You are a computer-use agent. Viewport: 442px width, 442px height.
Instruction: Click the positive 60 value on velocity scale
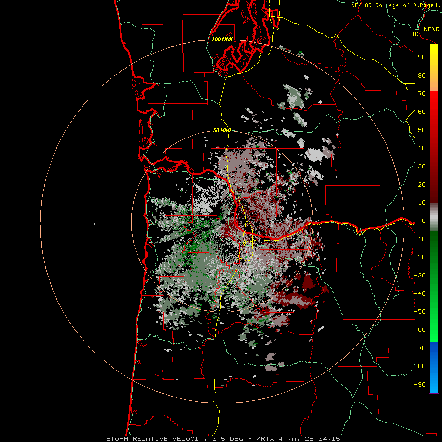pos(422,112)
